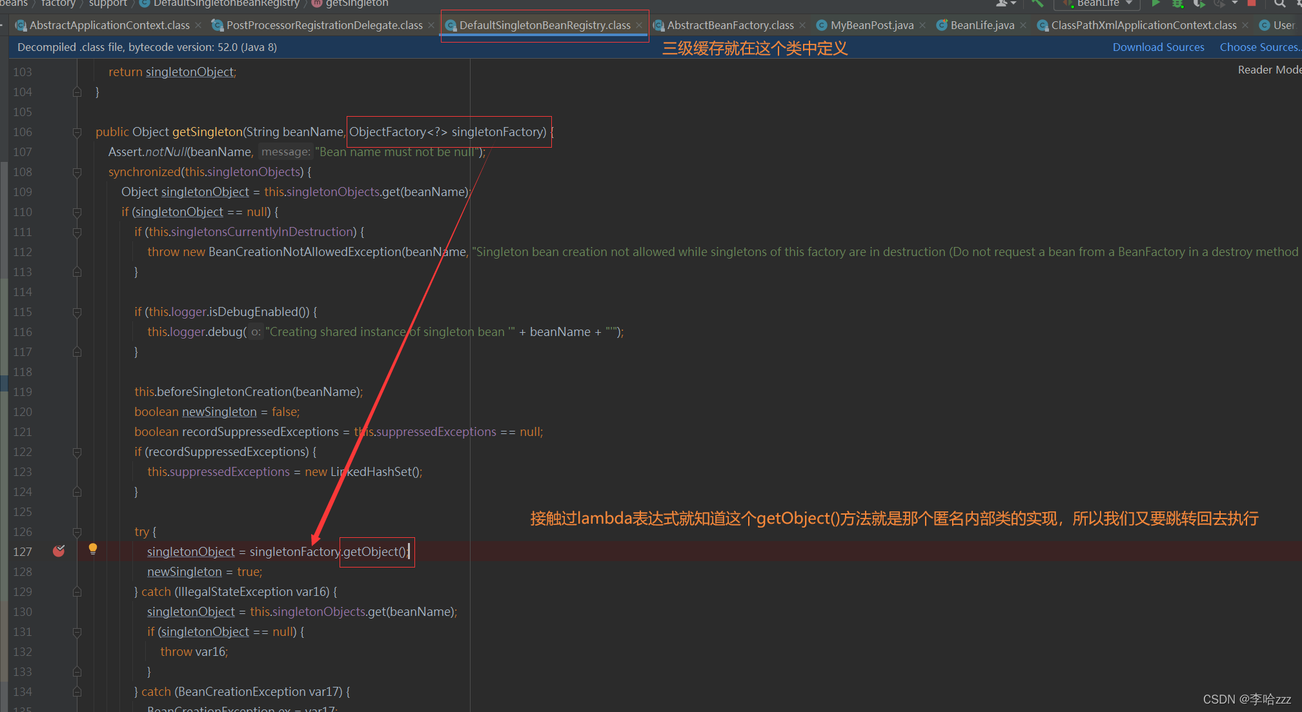1302x712 pixels.
Task: Open the PostProcessorRegistrationDelegate.class tab
Action: (324, 25)
